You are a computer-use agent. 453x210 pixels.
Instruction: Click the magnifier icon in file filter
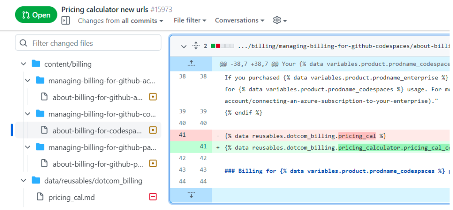(x=23, y=43)
